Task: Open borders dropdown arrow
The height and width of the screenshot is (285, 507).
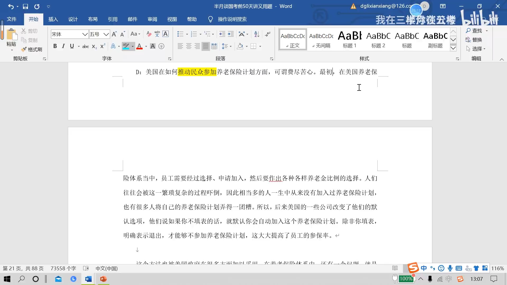Action: coord(260,46)
